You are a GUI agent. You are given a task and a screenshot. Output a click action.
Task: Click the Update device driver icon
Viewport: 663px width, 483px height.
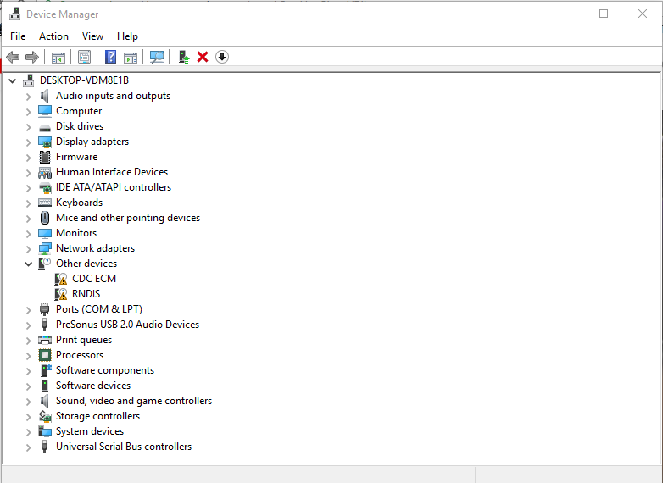(x=183, y=57)
